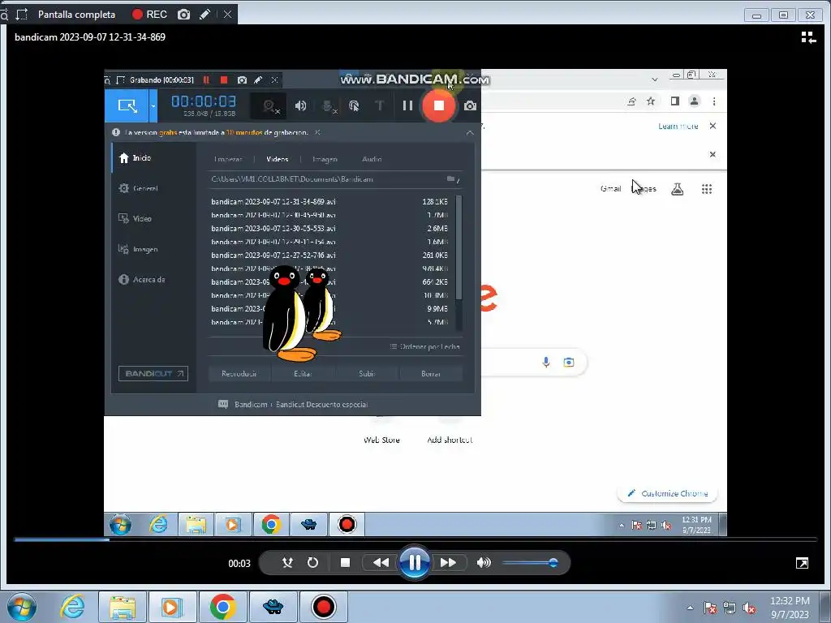Viewport: 831px width, 623px height.
Task: Click Learn more link in recorded Chrome
Action: point(678,126)
